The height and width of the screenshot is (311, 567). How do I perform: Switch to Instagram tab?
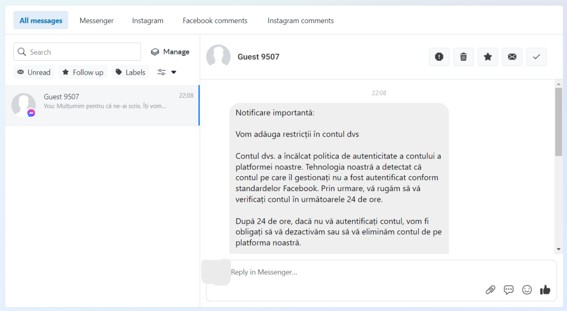coord(147,20)
